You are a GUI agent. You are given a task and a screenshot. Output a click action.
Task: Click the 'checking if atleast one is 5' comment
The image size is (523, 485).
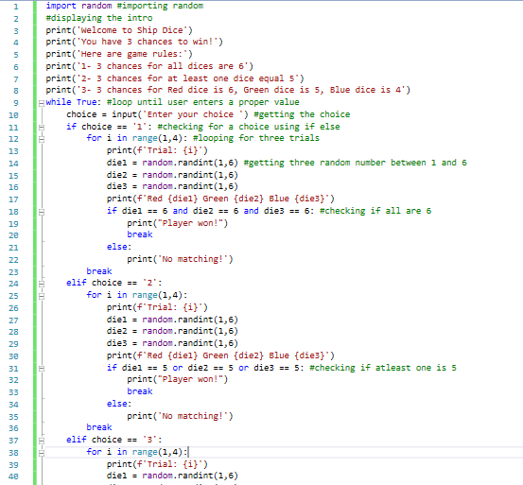pos(383,368)
